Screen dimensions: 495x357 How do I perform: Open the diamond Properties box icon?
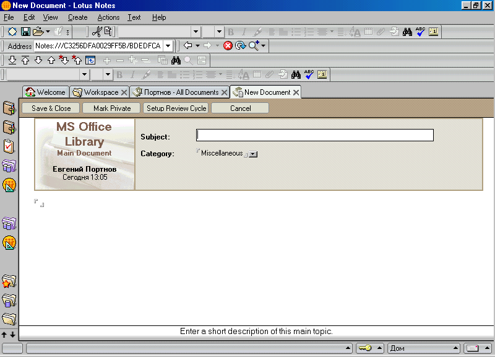12,32
